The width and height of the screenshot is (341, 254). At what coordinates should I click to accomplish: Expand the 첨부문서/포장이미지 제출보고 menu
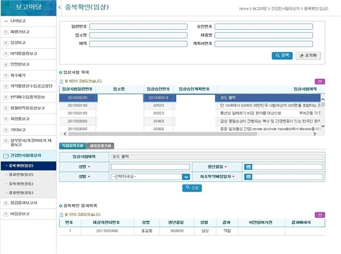click(6, 141)
